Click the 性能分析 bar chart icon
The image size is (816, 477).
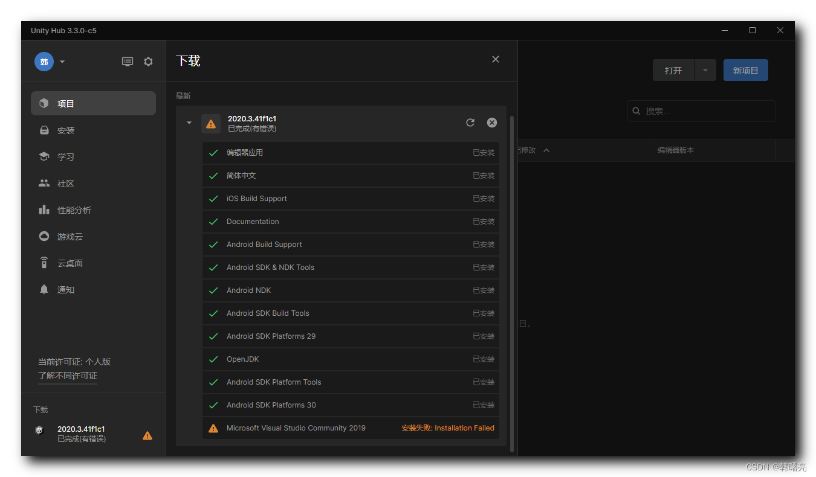click(x=44, y=210)
